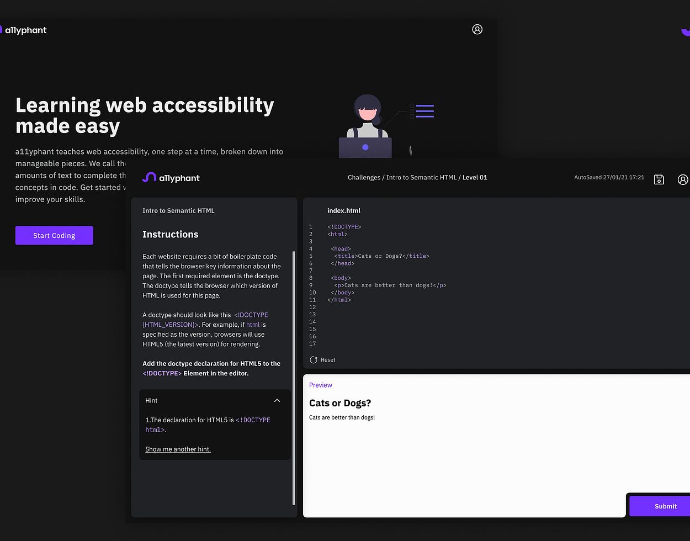Open the user profile icon beside save icon
Viewport: 690px width, 541px height.
683,179
